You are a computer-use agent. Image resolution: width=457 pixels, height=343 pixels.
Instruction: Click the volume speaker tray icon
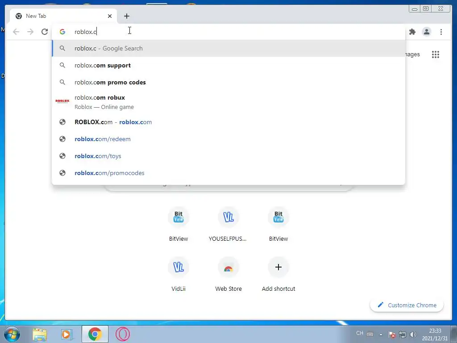click(x=413, y=335)
